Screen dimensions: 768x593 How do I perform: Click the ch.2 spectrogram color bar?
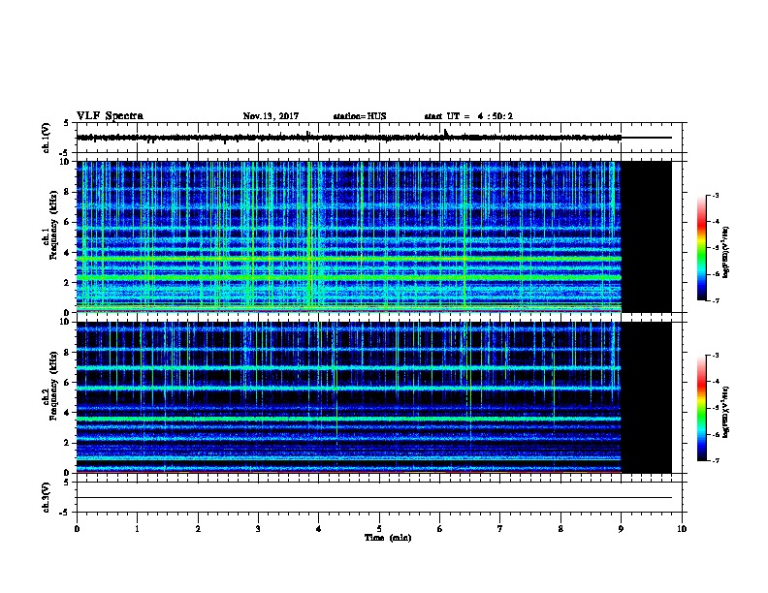coord(702,408)
